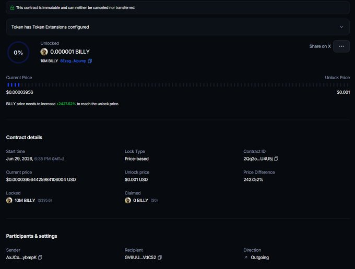Viewport: 355px width, 269px height.
Task: Click BILLY token icon in Claimed row
Action: [128, 200]
